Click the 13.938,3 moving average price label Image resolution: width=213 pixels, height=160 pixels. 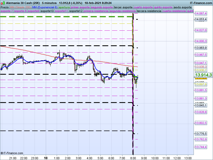tap(201, 67)
